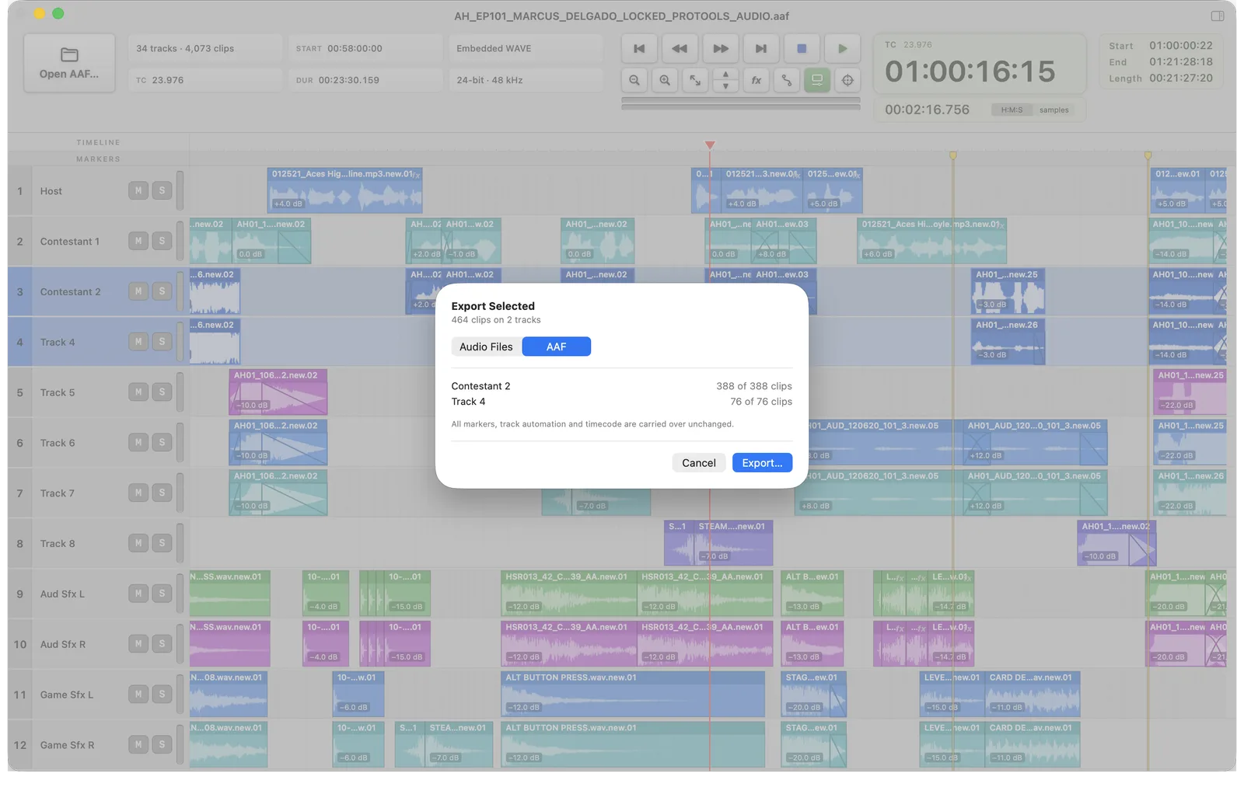Adjust the Track 8 volume fader

pos(180,543)
